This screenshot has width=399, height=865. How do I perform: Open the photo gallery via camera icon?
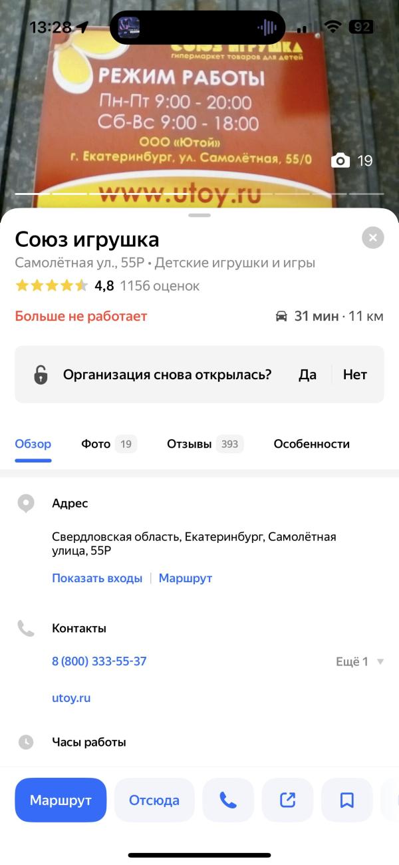[x=340, y=160]
